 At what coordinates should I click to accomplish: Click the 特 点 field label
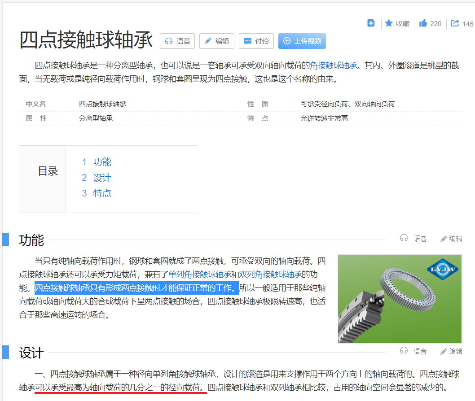click(x=258, y=118)
